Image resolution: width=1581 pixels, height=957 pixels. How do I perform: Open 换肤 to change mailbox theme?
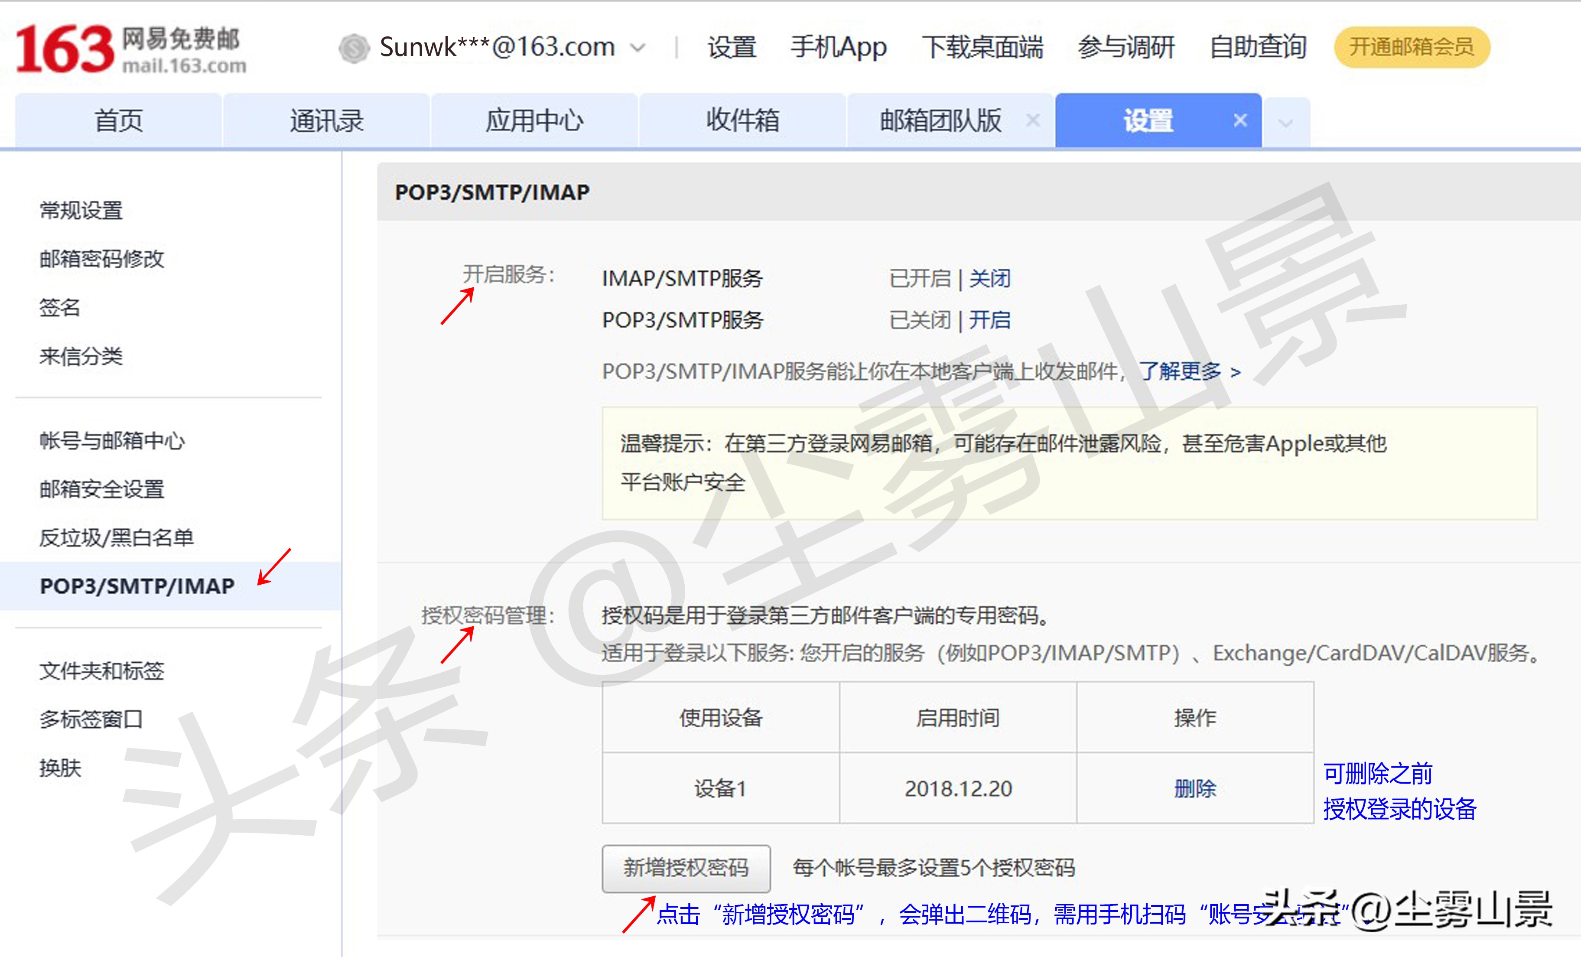pyautogui.click(x=58, y=768)
